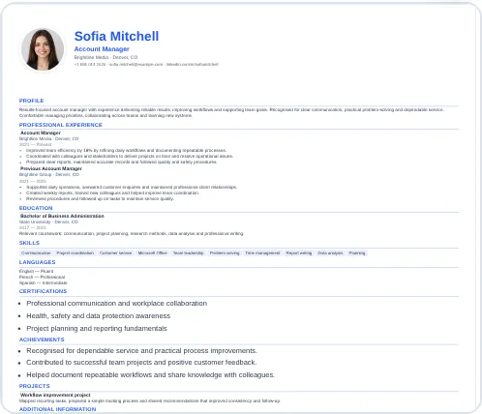This screenshot has height=414, width=482.
Task: Click Sofia Mitchell's profile photo
Action: point(43,49)
